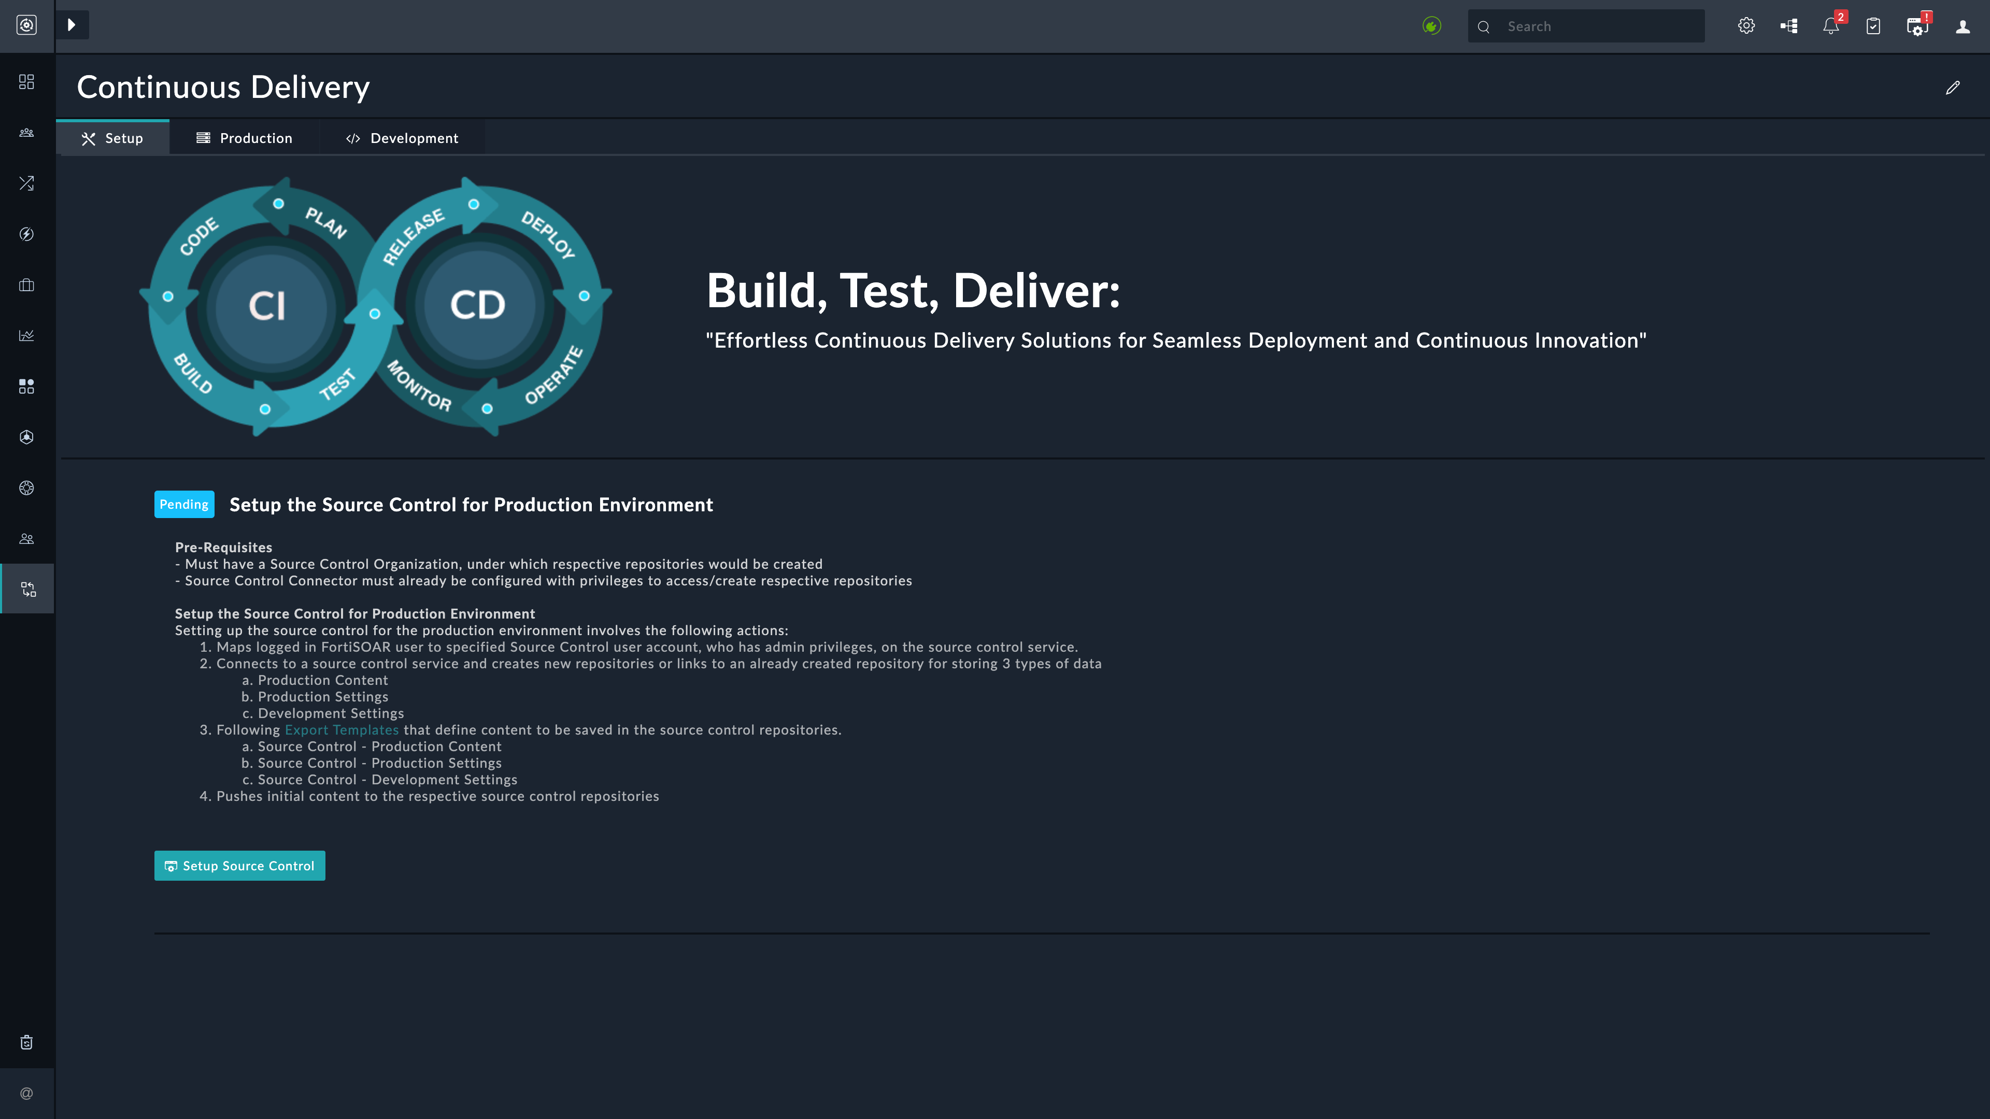Open the briefcase icon in the sidebar
The height and width of the screenshot is (1119, 1990).
(26, 285)
